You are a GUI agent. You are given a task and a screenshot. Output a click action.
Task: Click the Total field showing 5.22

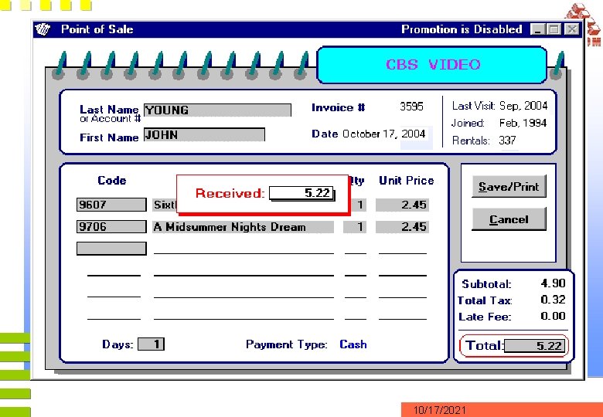(x=534, y=346)
